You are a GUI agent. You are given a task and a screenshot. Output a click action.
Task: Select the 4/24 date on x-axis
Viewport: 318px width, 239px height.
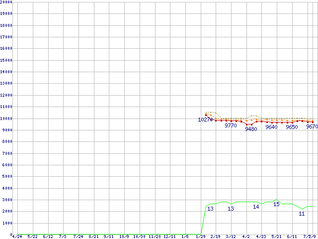point(16,237)
